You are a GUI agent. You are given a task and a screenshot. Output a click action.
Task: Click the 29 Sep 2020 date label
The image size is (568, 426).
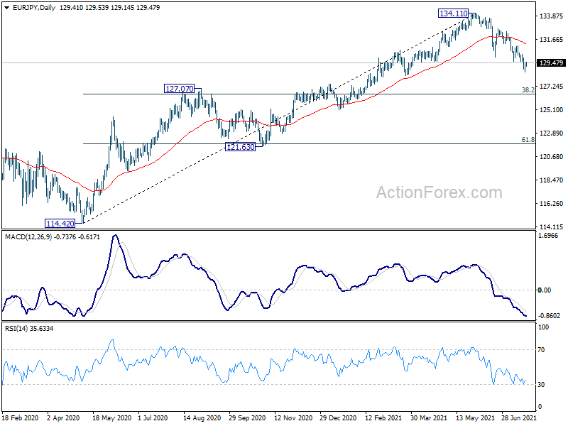247,418
